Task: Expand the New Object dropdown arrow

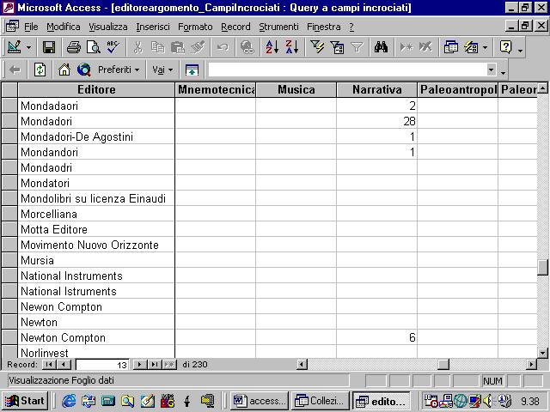Action: [485, 47]
